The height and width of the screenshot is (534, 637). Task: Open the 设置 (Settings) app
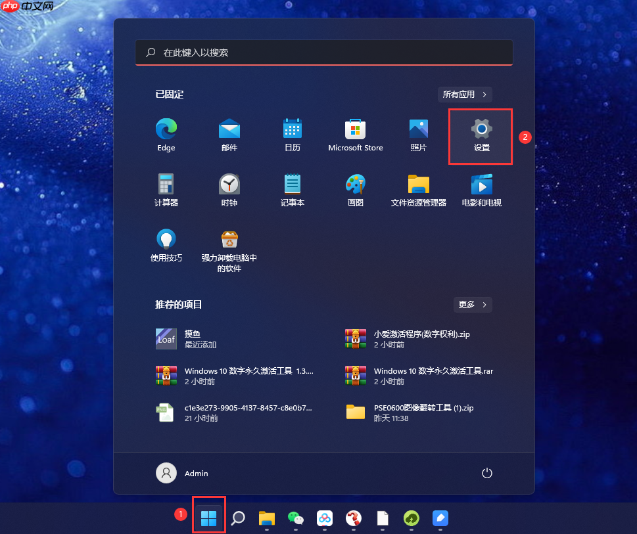click(481, 128)
